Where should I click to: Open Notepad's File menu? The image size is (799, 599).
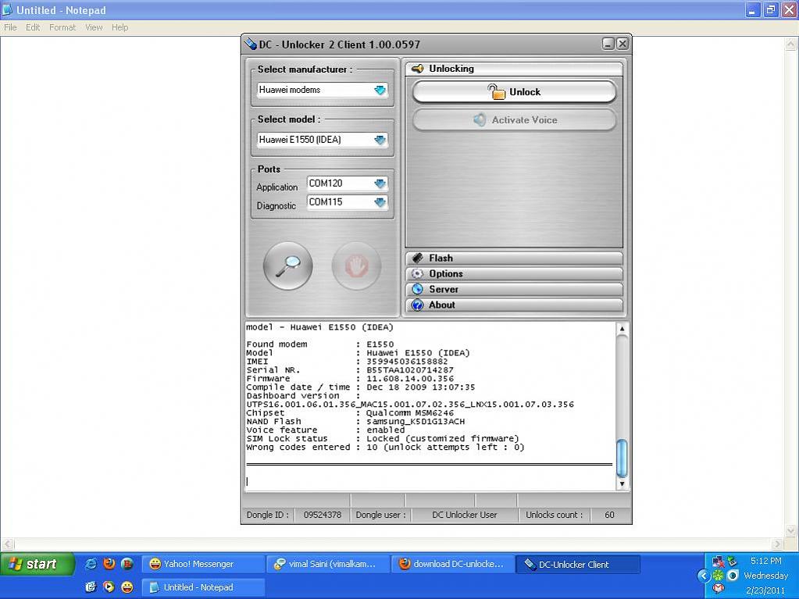[x=11, y=27]
